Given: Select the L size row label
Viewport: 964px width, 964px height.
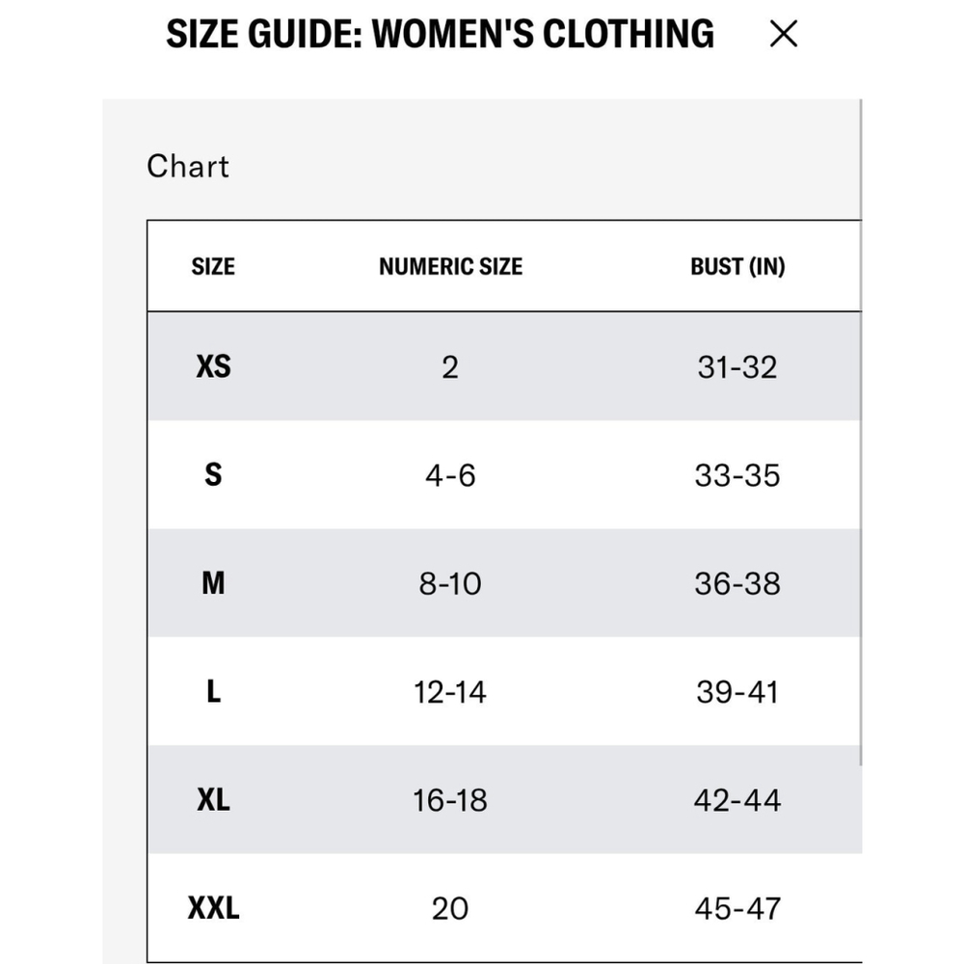Looking at the screenshot, I should (x=213, y=691).
